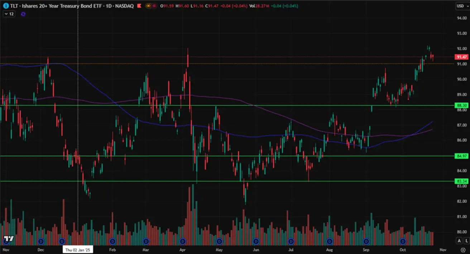Viewport: 470px width, 254px height.
Task: Open chart settings gear at bottom right
Action: coord(463,250)
